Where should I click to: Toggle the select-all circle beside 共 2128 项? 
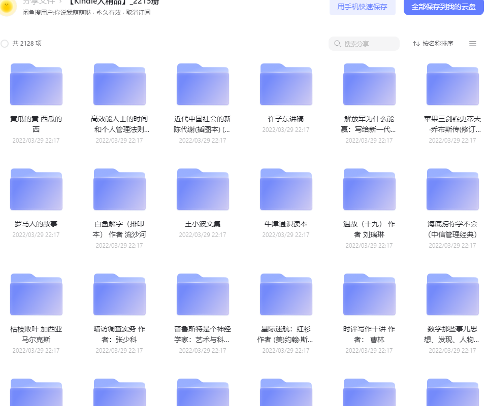point(5,44)
